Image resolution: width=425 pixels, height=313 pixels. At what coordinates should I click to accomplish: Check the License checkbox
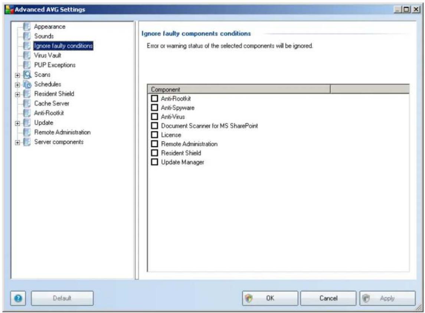click(x=154, y=134)
